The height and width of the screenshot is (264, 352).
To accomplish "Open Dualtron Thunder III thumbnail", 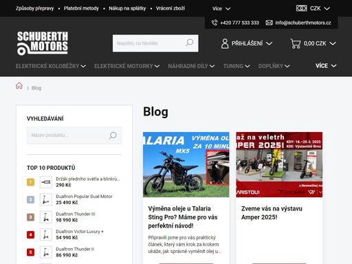I will click(x=46, y=217).
